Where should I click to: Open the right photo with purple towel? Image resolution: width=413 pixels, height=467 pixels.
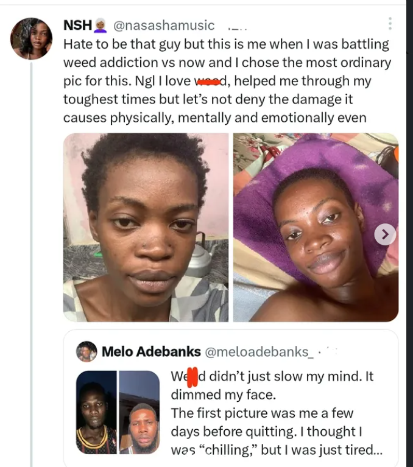[316, 227]
